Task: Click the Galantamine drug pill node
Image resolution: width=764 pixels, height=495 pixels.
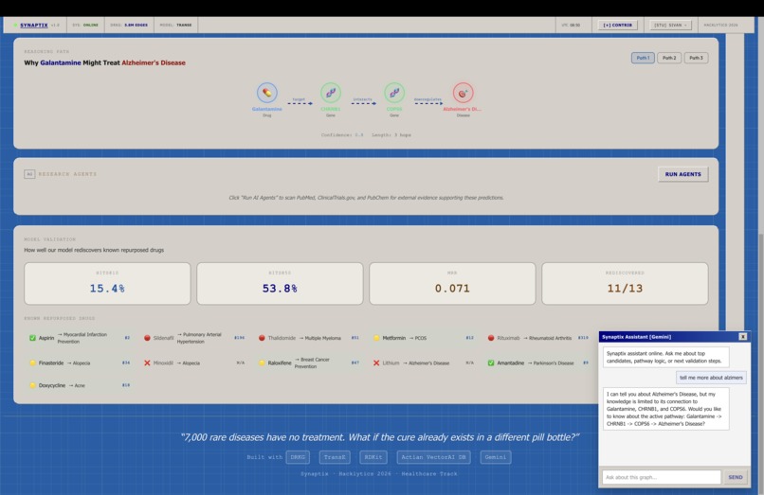Action: tap(267, 93)
